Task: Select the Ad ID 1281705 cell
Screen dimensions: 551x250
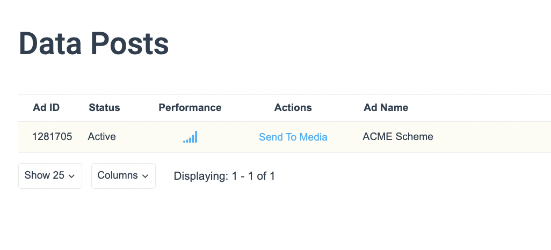Action: (52, 137)
